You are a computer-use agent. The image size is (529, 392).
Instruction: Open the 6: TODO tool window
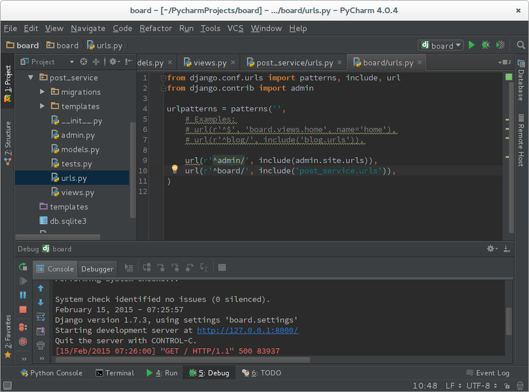click(x=262, y=373)
